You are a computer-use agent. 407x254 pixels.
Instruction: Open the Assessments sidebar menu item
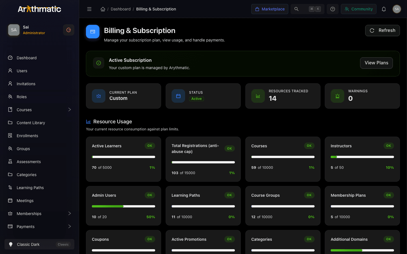[x=39, y=162]
